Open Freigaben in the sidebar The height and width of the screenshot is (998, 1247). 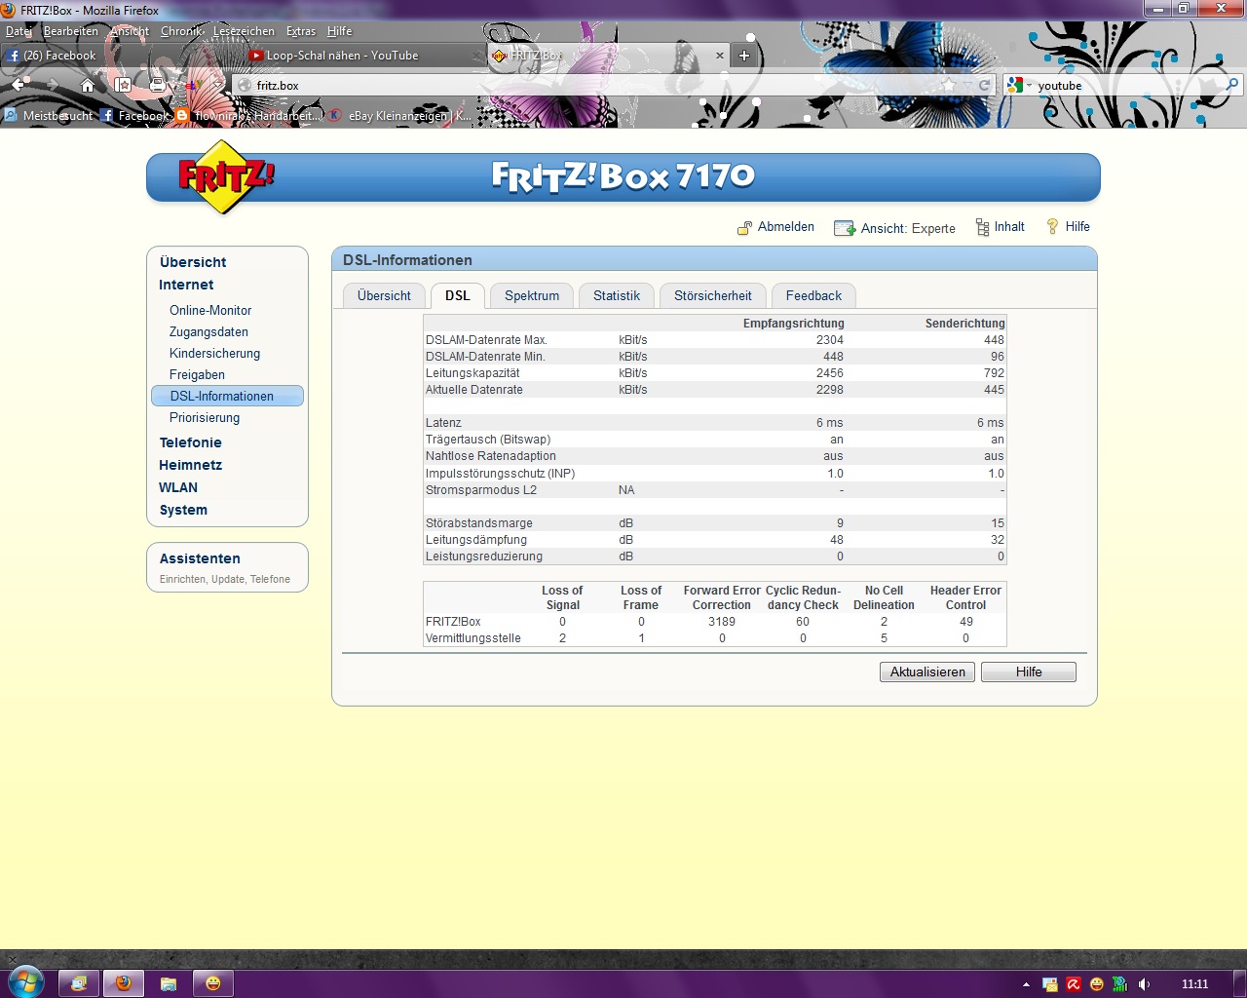(x=197, y=374)
